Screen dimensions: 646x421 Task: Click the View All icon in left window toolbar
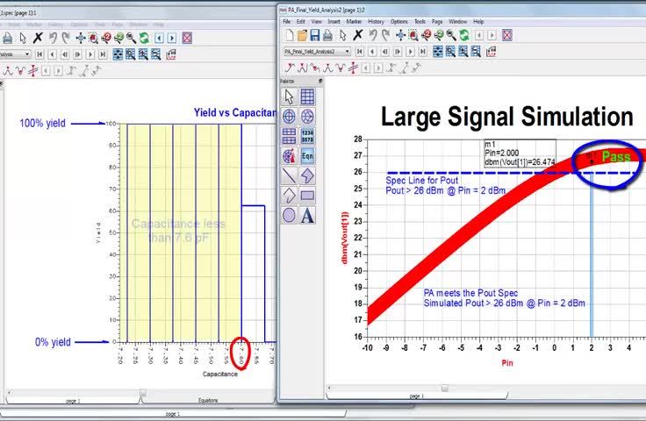pos(81,39)
